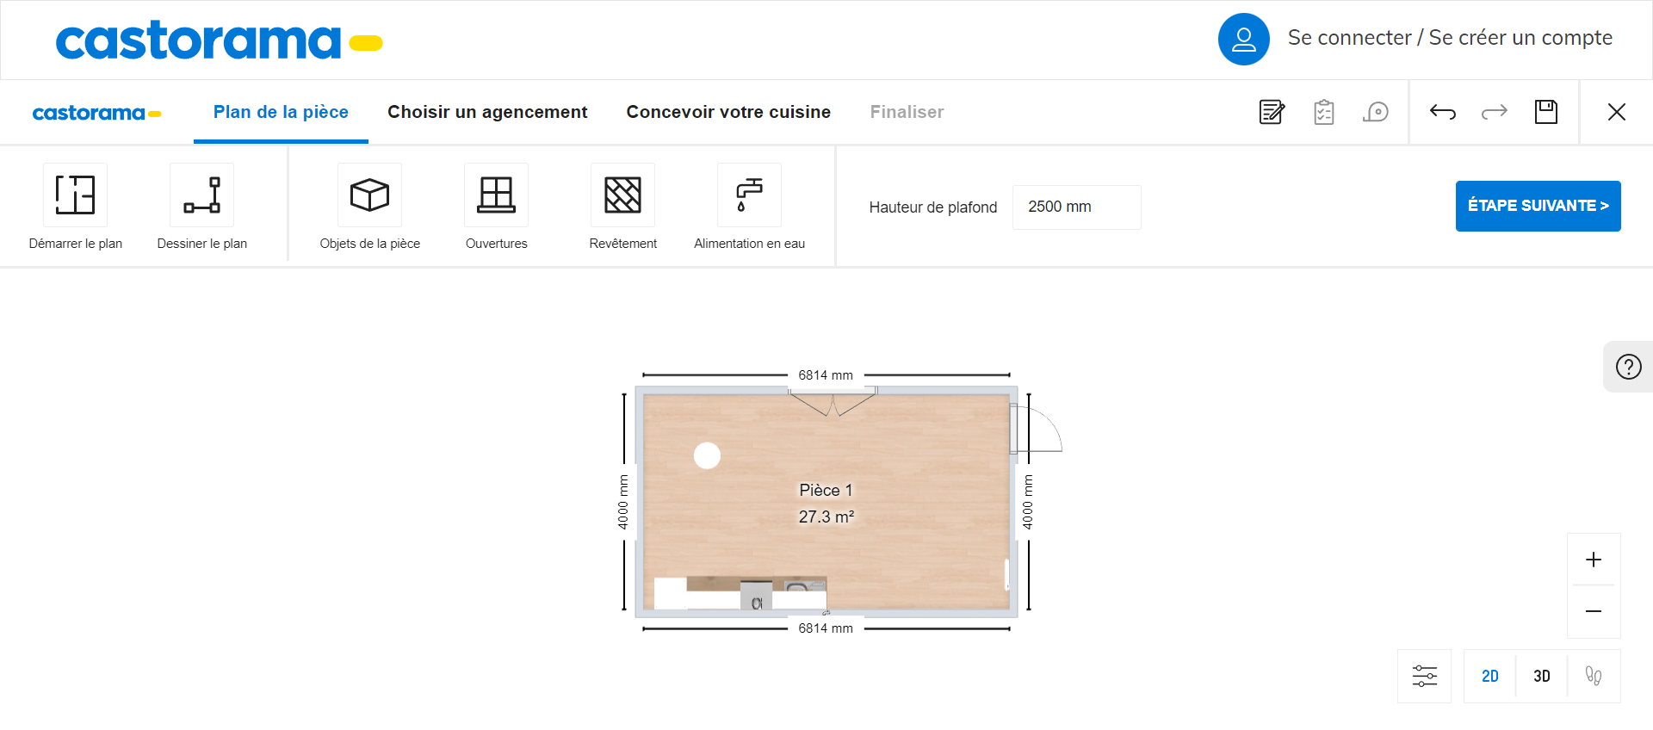The height and width of the screenshot is (730, 1653).
Task: Zoom in with the plus button
Action: 1594,560
